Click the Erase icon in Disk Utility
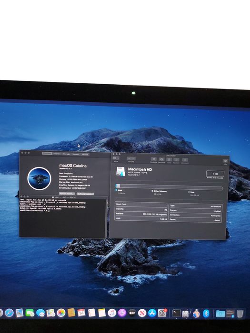The image size is (250, 333). point(169,159)
